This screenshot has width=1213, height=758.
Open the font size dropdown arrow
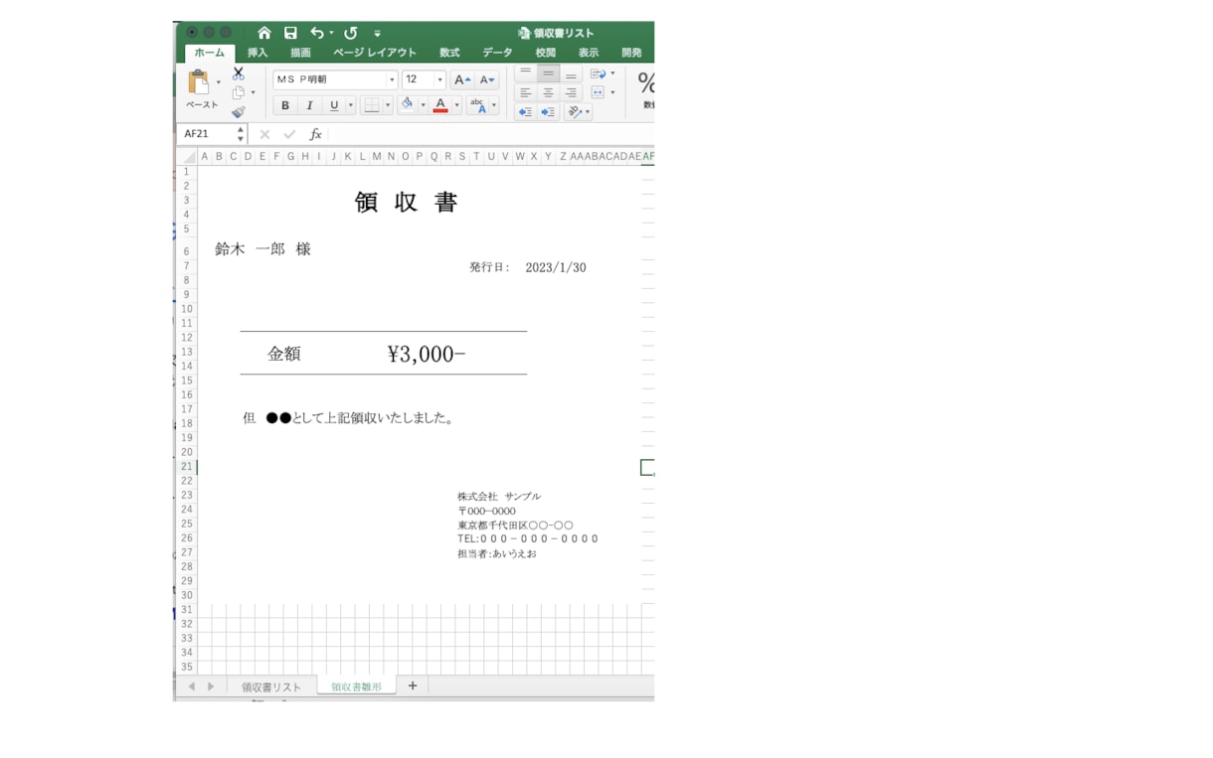pos(439,79)
